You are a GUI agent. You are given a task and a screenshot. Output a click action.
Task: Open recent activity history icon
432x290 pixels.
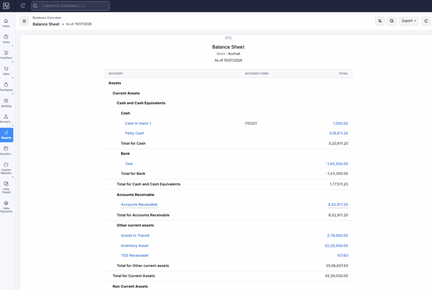pos(23,6)
